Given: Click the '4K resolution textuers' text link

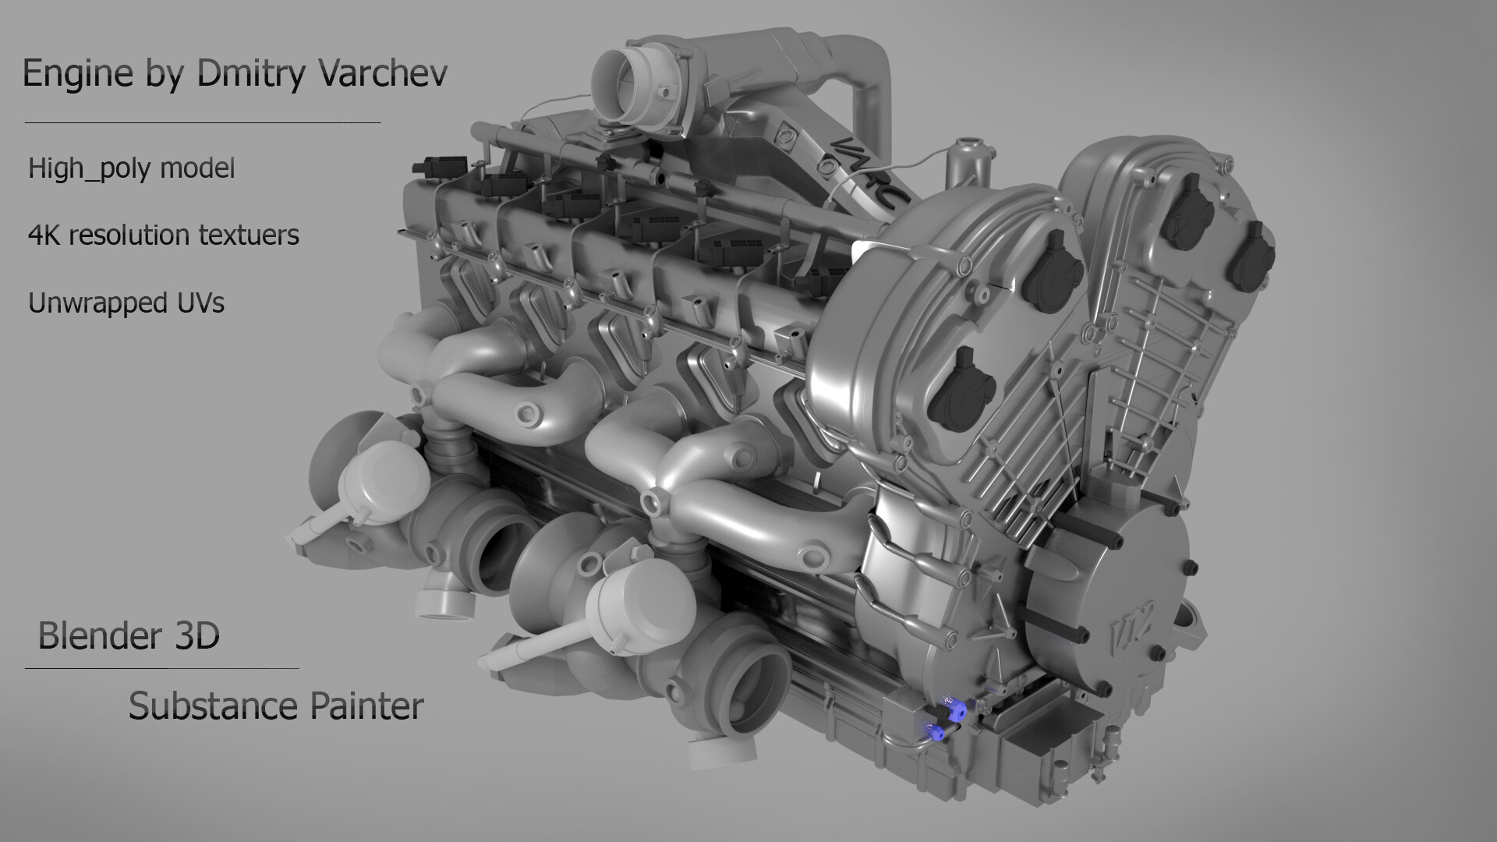Looking at the screenshot, I should 165,235.
